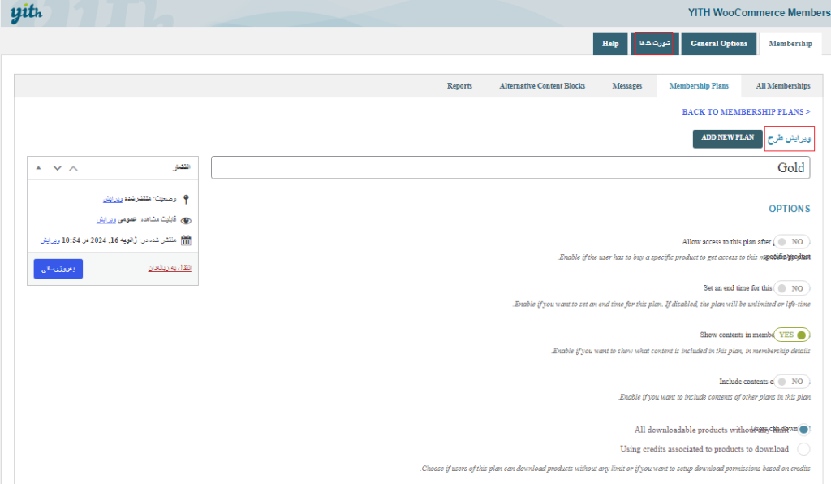Click the YITH logo
831x484 pixels.
coord(26,13)
